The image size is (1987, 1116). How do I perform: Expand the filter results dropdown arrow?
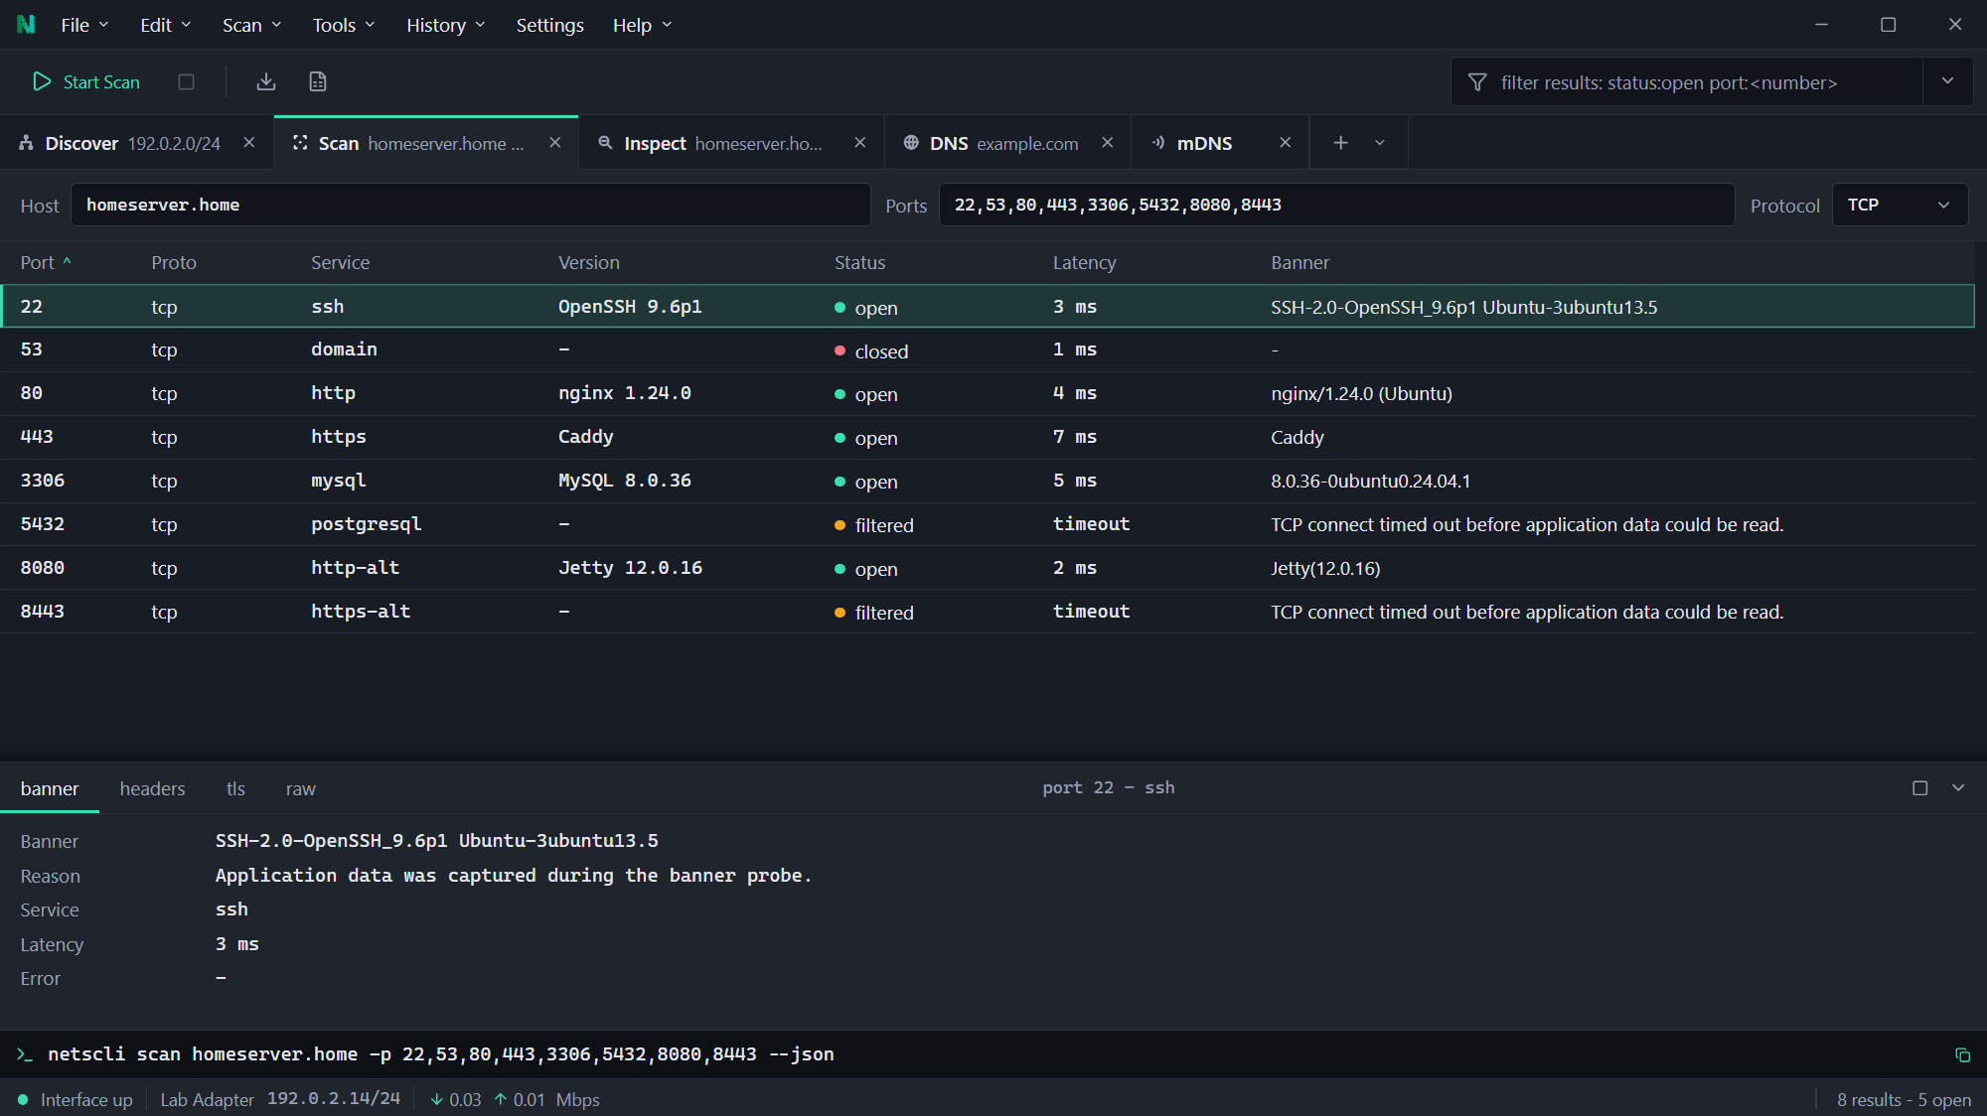[x=1947, y=81]
